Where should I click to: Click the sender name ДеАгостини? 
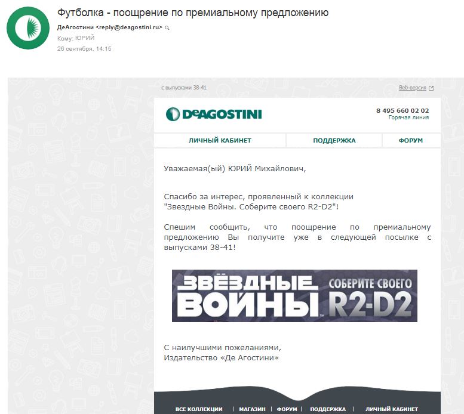point(75,27)
